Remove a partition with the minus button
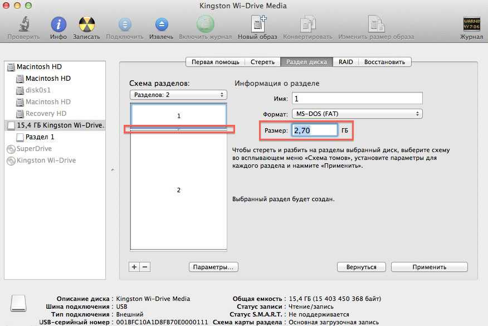This screenshot has height=326, width=488. click(x=145, y=267)
